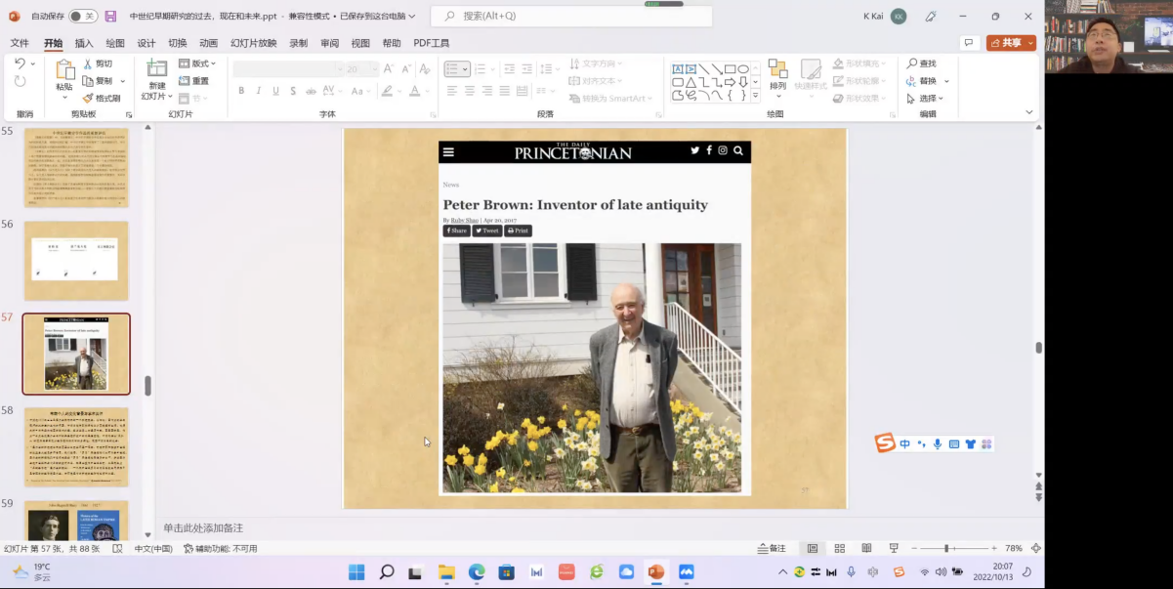
Task: Select slide 58 thumbnail
Action: point(76,446)
